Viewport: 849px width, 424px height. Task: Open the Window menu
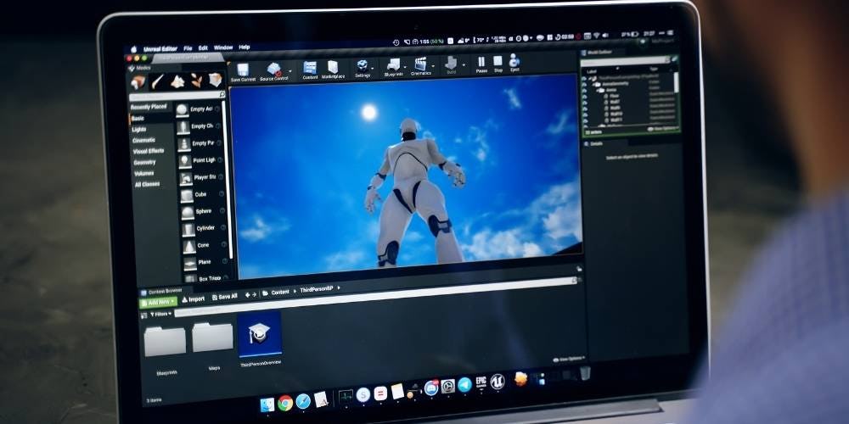[223, 47]
